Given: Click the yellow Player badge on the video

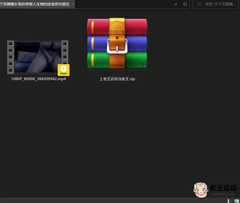Looking at the screenshot, I should click(x=64, y=70).
